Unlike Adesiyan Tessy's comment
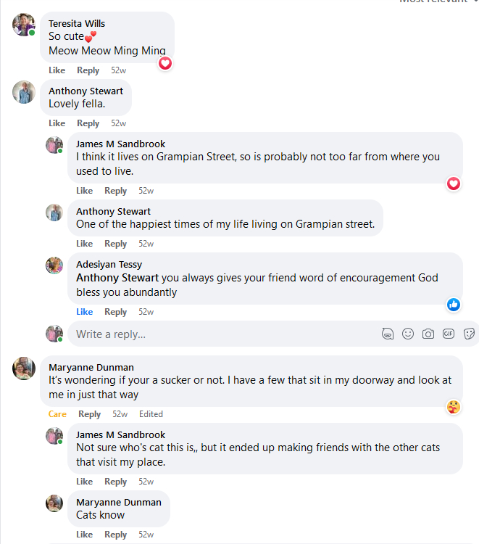This screenshot has height=544, width=479. (x=84, y=312)
